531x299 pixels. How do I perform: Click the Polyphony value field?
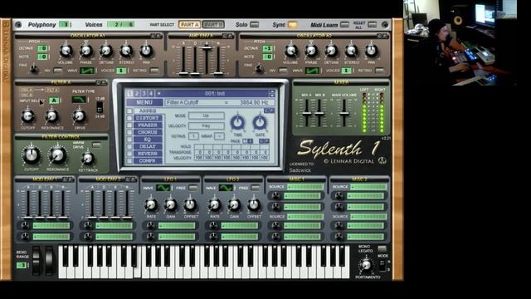pos(65,25)
